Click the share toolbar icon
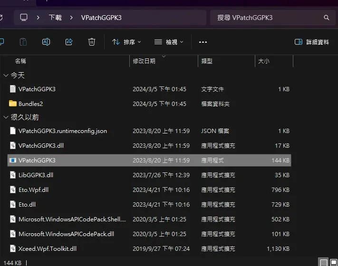Screen dimensions: 338x266 tap(69, 42)
